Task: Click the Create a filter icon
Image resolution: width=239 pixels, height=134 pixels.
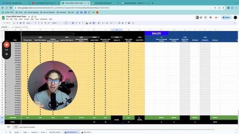Action: pyautogui.click(x=126, y=23)
